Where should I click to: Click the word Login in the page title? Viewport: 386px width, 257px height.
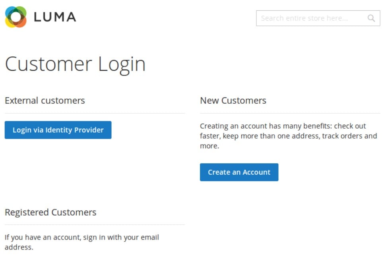pyautogui.click(x=122, y=65)
